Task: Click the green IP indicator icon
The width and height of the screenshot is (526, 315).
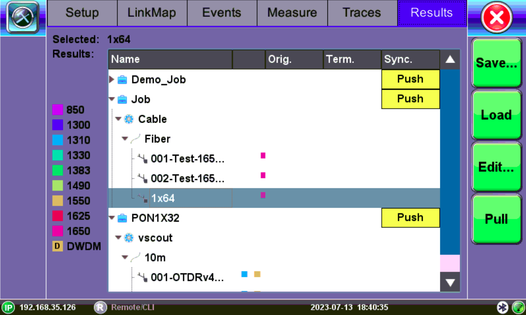Action: point(8,307)
